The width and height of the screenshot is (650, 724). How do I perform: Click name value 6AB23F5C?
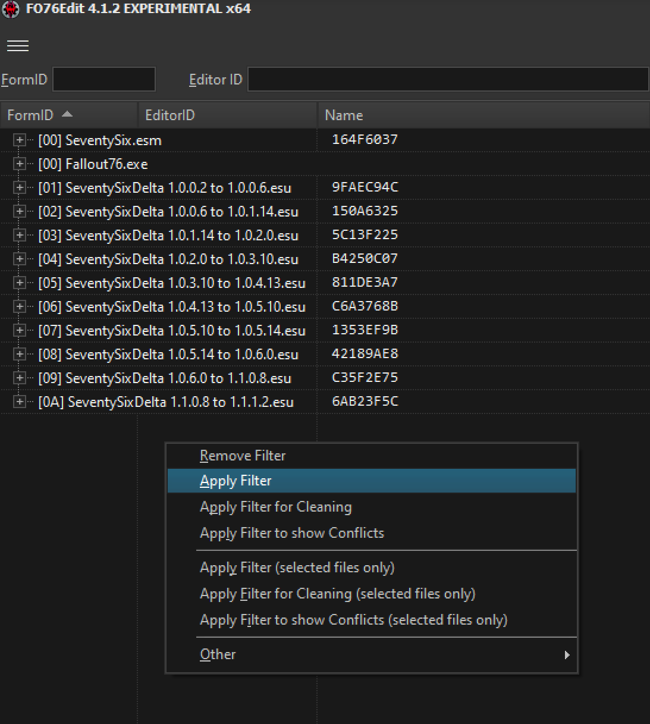pyautogui.click(x=365, y=401)
